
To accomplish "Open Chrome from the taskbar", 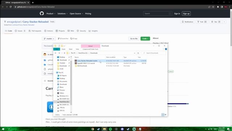I will [x=93, y=129].
